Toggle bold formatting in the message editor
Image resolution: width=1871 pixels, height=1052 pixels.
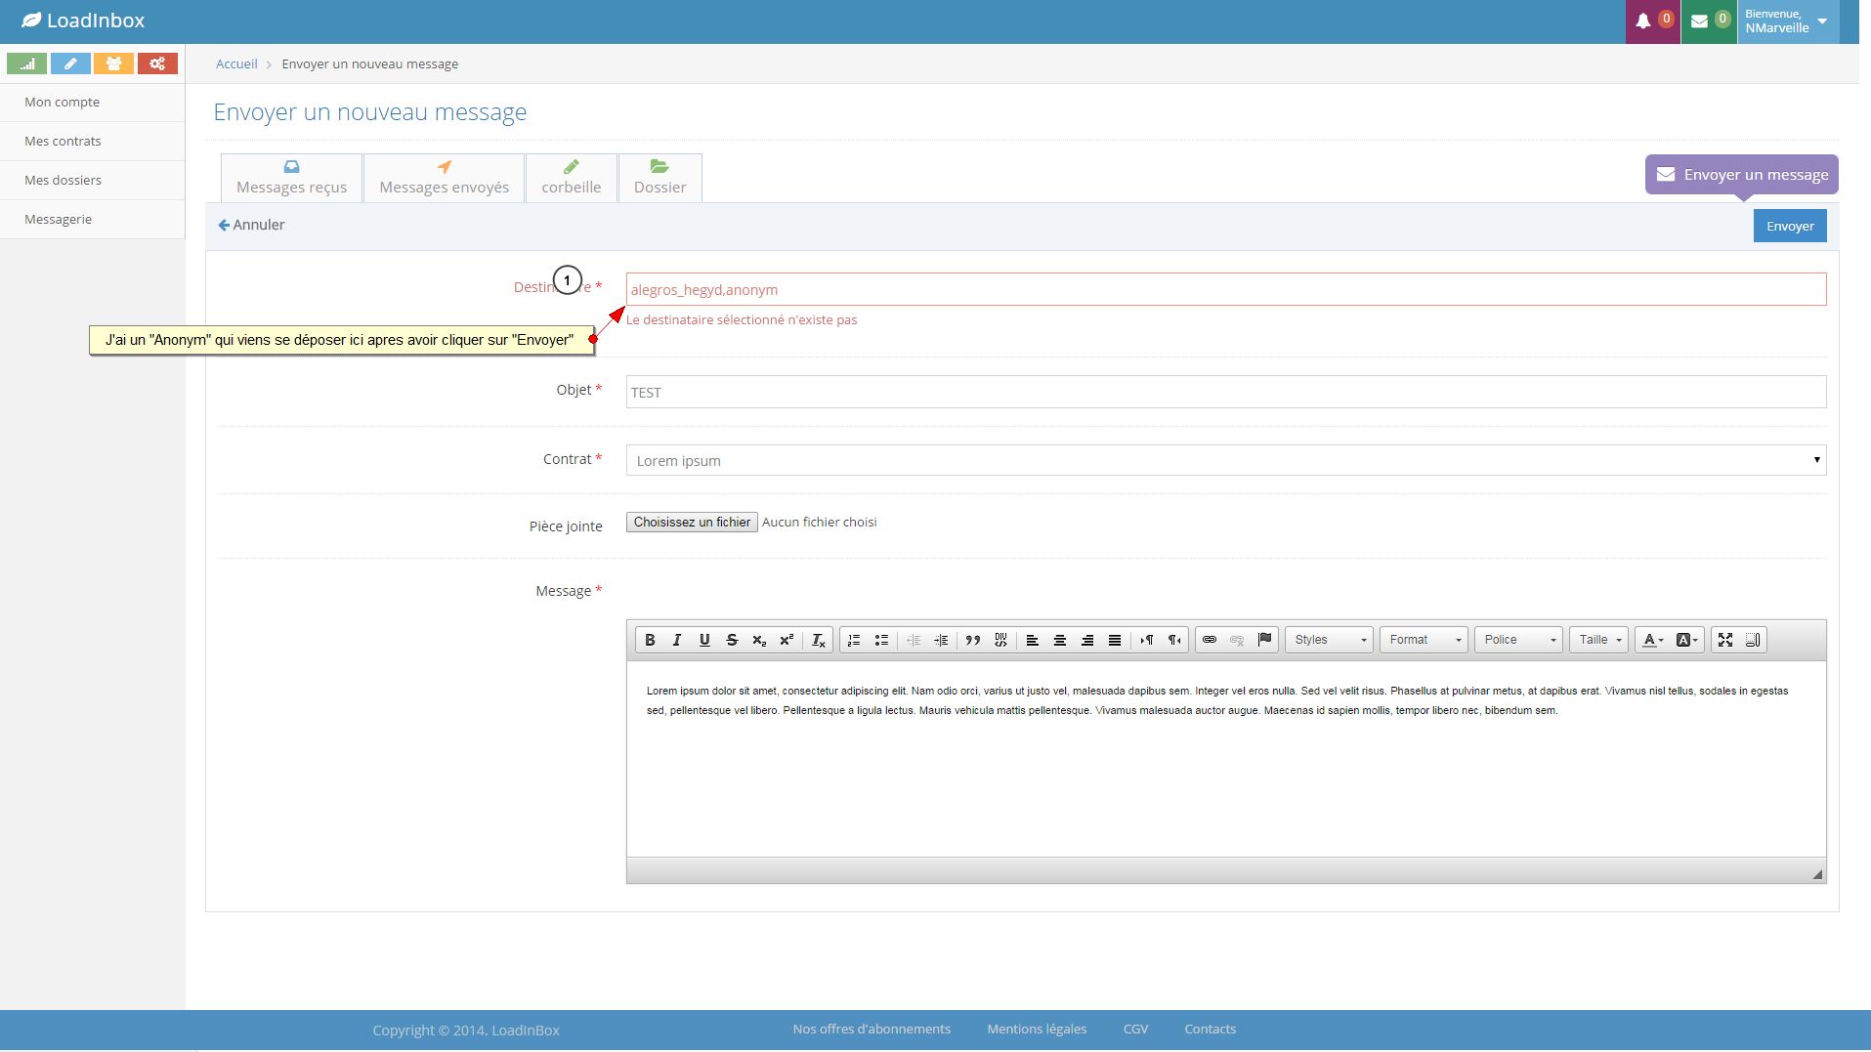tap(650, 640)
